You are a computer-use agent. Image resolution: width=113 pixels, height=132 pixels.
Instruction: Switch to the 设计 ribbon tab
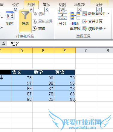coord(99,4)
